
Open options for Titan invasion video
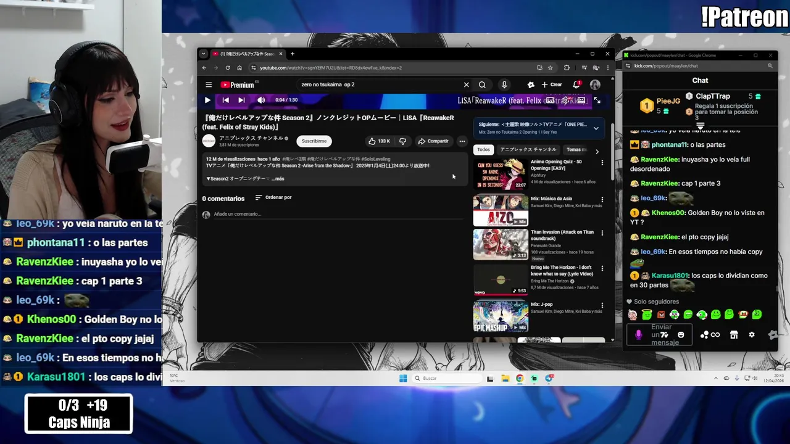coord(602,234)
